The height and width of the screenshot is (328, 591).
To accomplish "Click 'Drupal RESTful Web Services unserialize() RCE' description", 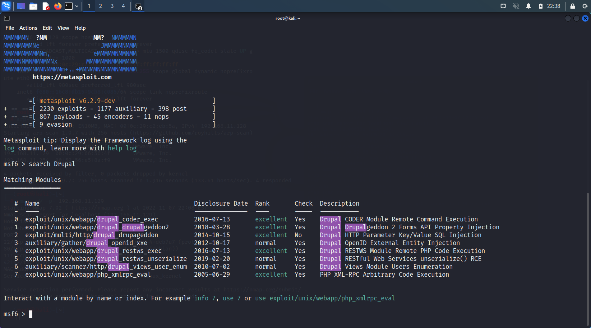I will point(401,259).
